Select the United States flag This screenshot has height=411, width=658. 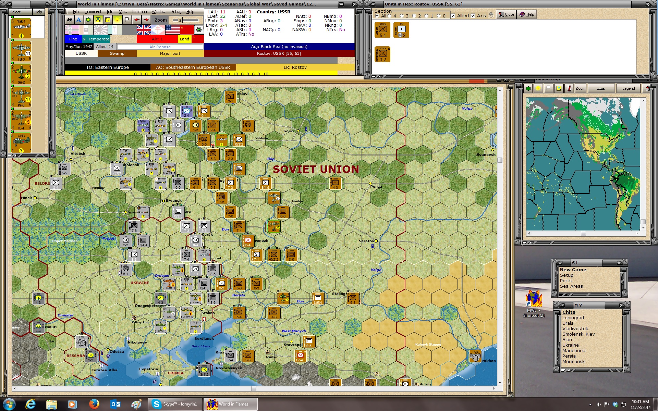tap(172, 30)
